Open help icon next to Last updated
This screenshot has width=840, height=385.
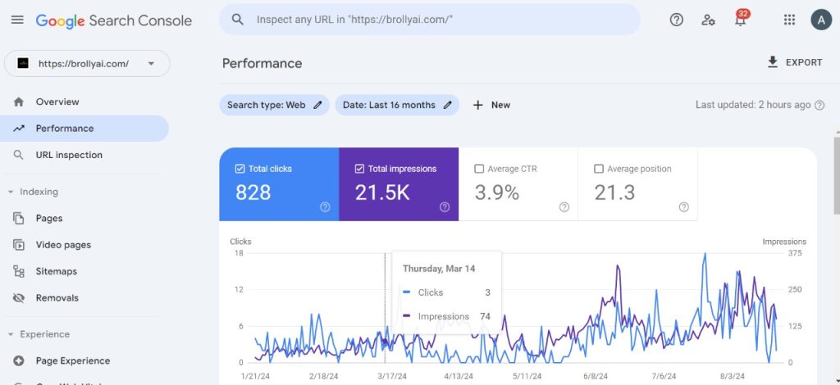819,106
